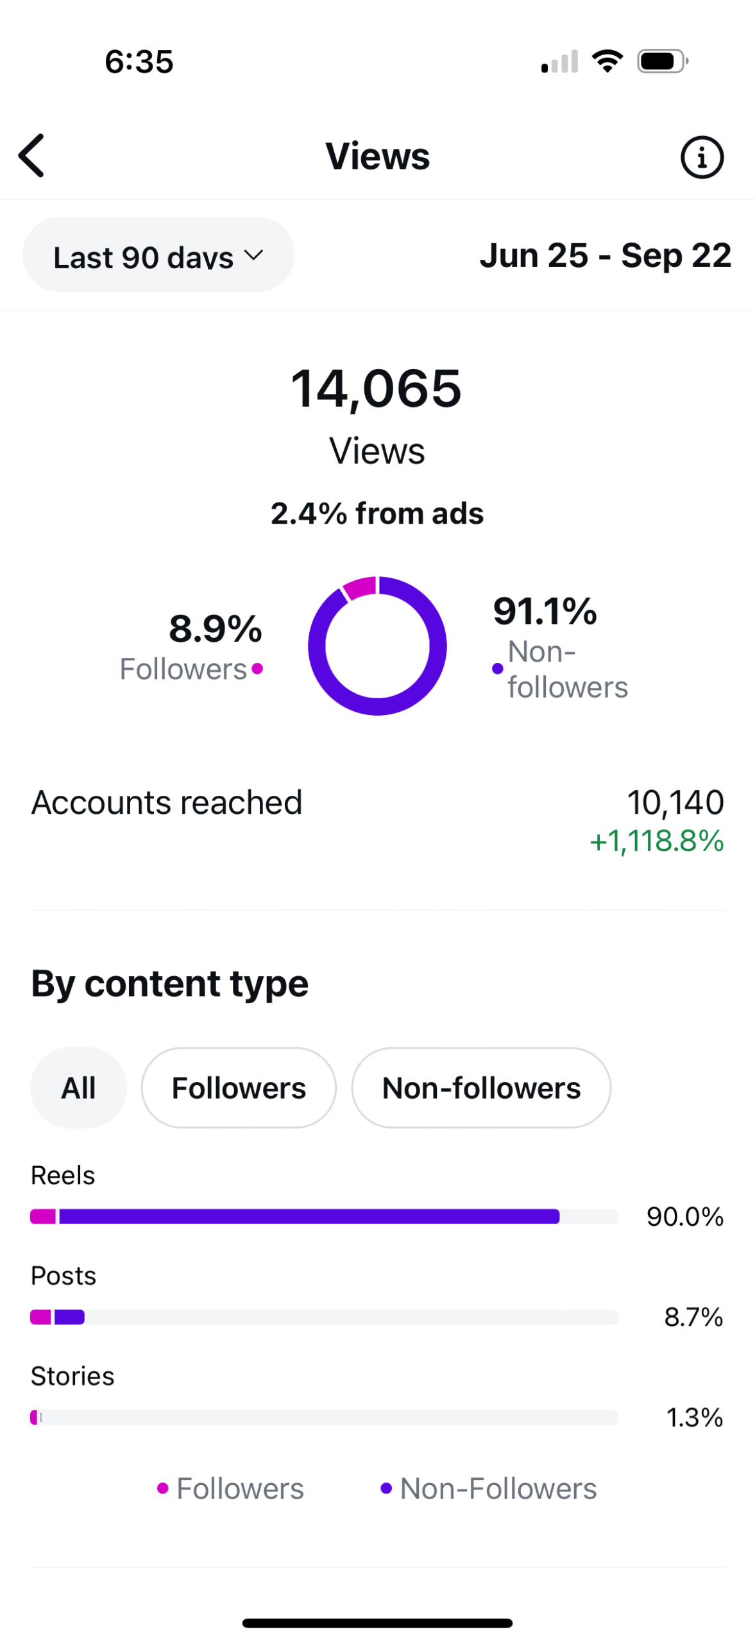Tap the battery status icon

click(x=662, y=62)
